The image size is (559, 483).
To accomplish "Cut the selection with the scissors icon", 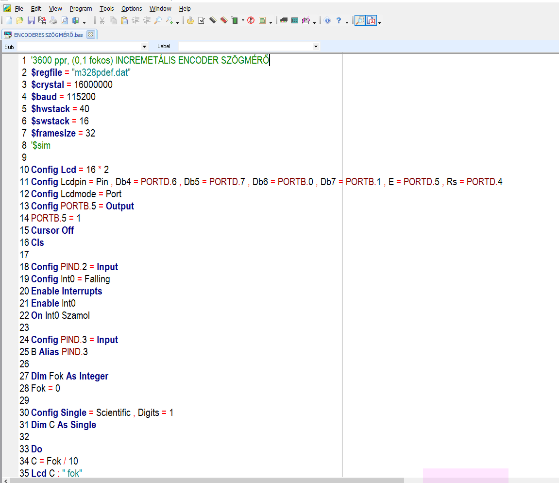I will (102, 21).
